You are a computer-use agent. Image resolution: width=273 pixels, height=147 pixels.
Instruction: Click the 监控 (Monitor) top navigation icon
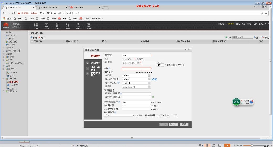pyautogui.click(x=46, y=26)
